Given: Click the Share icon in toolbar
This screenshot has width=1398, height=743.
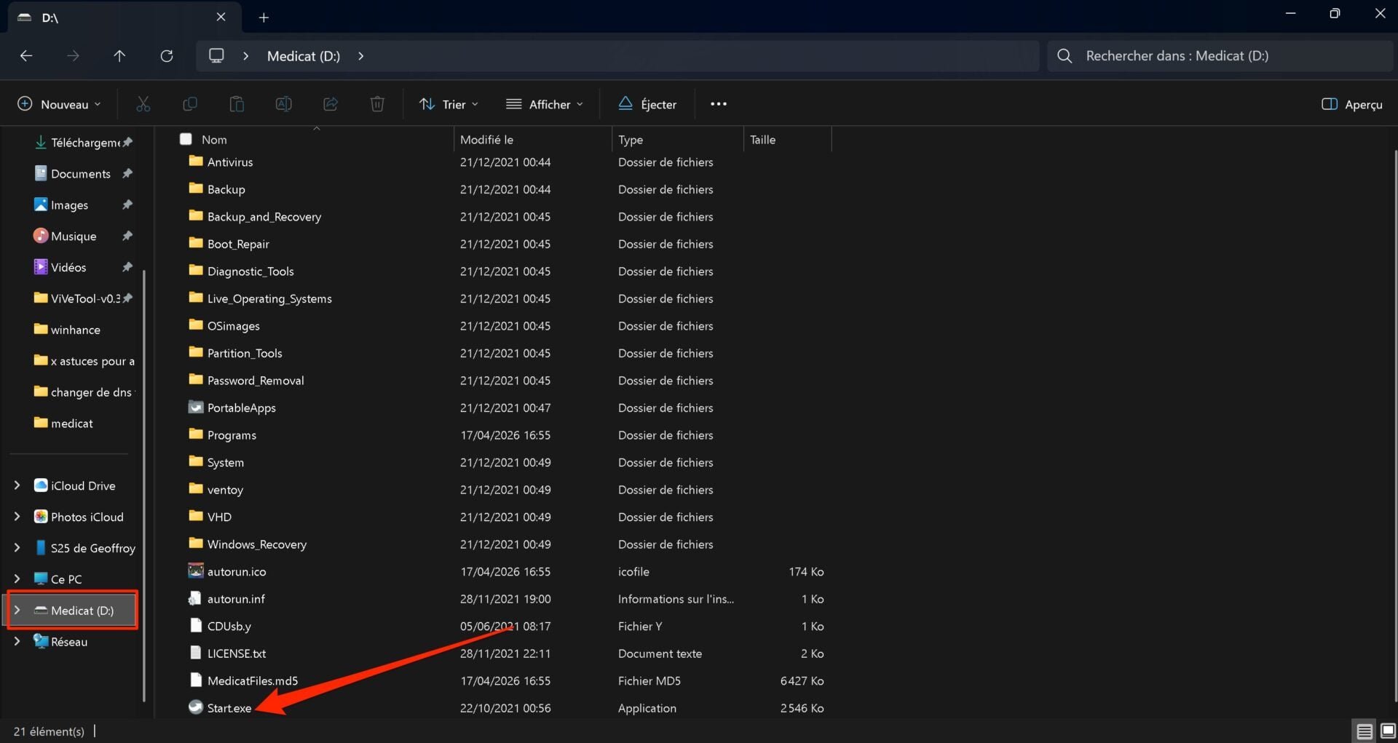Looking at the screenshot, I should pyautogui.click(x=331, y=104).
